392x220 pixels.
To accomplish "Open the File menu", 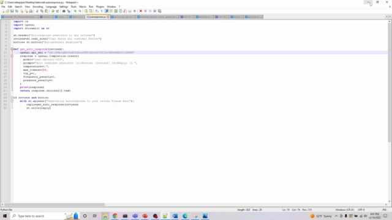I will point(3,7).
